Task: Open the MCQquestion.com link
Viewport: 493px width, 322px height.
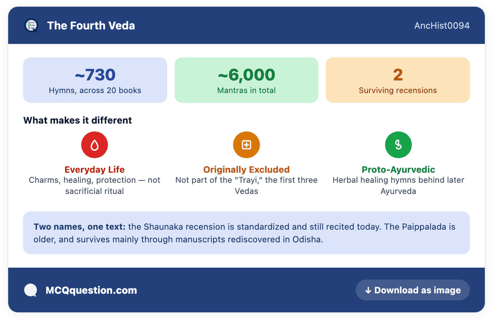Action: point(91,290)
